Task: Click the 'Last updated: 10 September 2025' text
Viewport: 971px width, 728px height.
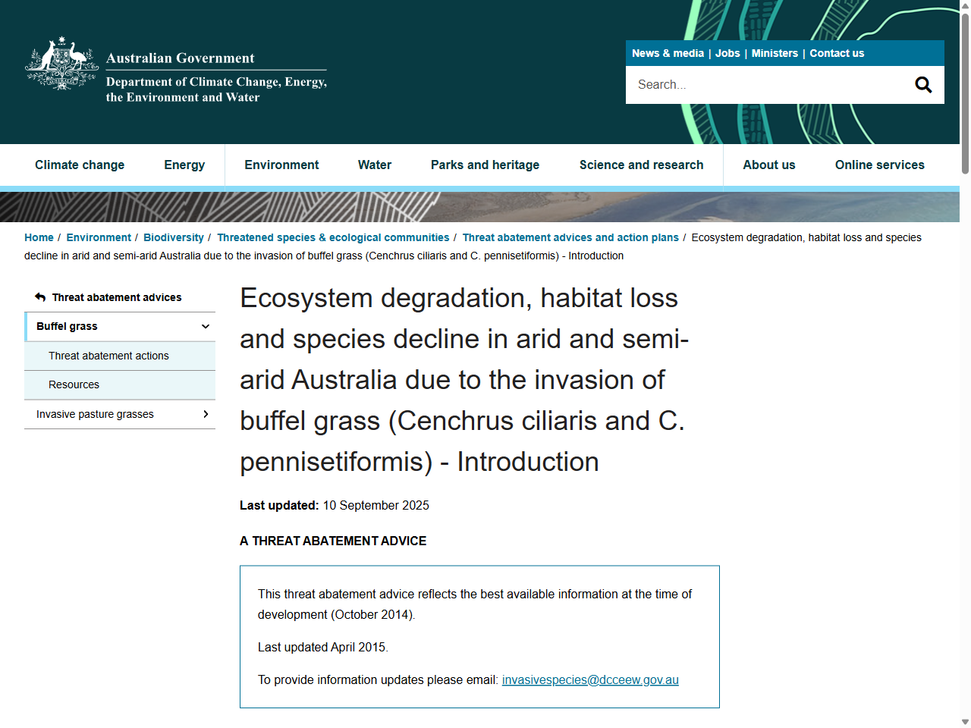Action: click(335, 505)
